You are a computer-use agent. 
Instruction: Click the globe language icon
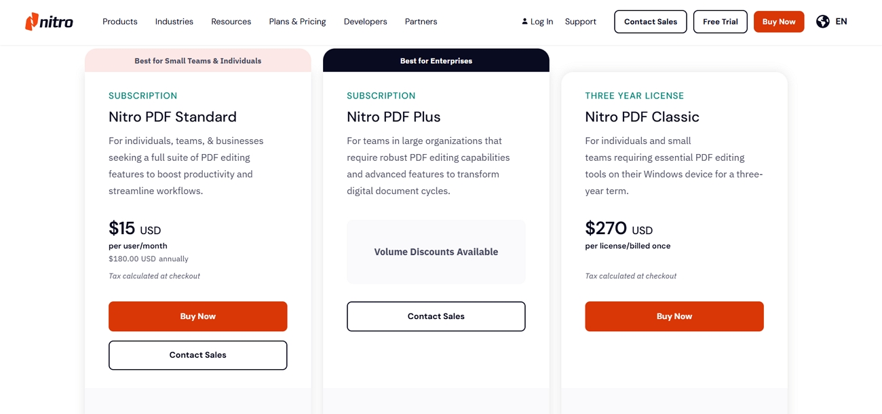pyautogui.click(x=822, y=22)
